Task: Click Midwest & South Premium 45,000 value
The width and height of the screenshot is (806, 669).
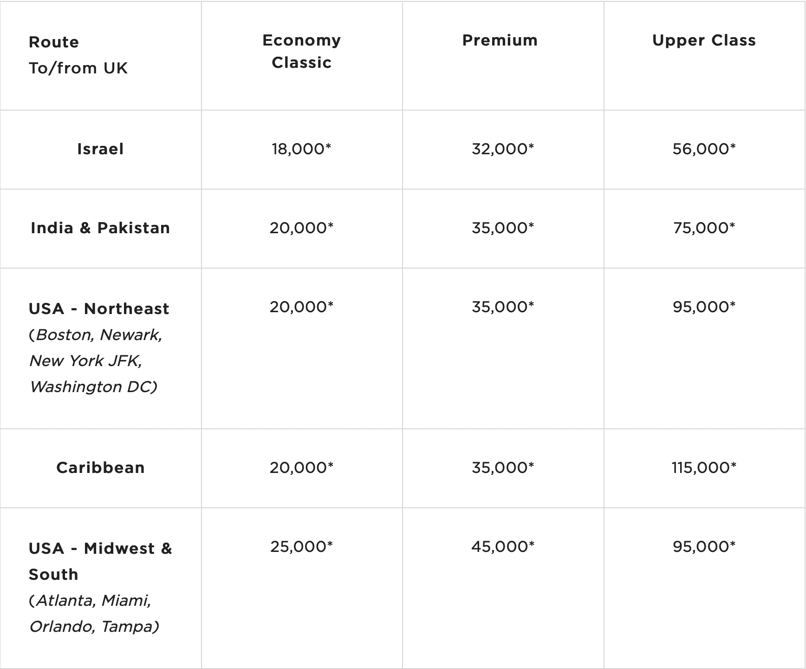Action: click(x=503, y=547)
